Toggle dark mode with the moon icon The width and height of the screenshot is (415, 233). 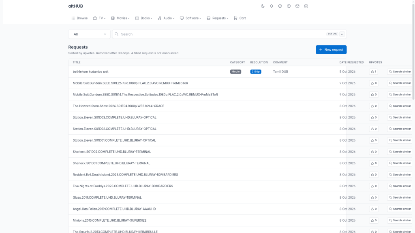pyautogui.click(x=263, y=6)
